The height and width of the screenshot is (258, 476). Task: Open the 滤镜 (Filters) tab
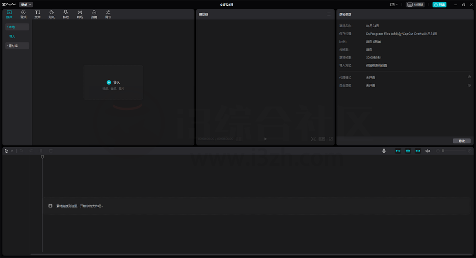(94, 14)
